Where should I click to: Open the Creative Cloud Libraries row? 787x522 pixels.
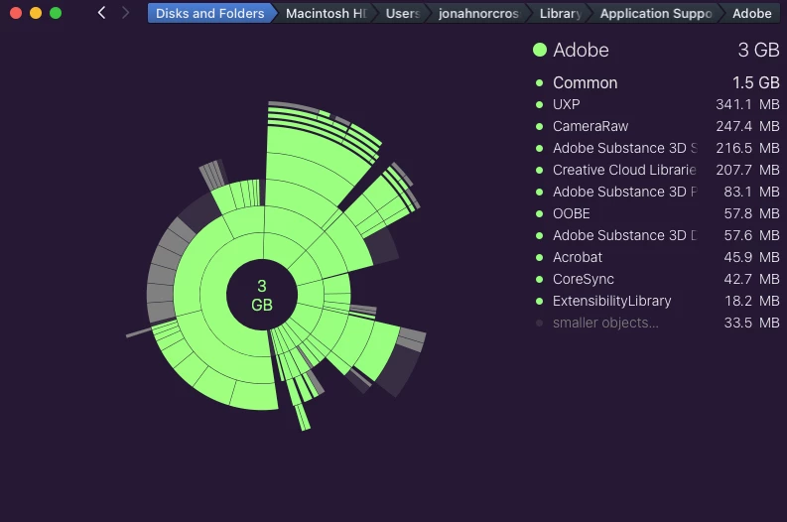pos(656,170)
